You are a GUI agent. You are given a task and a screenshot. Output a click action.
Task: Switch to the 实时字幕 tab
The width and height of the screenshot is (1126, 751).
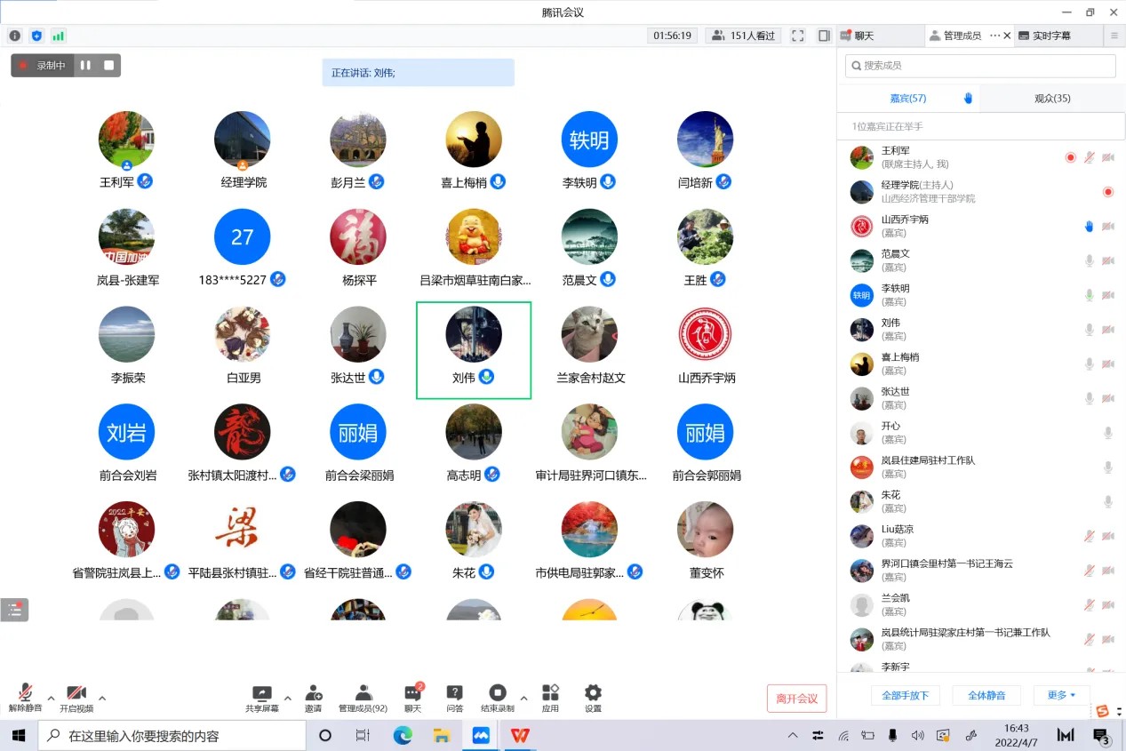click(1050, 36)
